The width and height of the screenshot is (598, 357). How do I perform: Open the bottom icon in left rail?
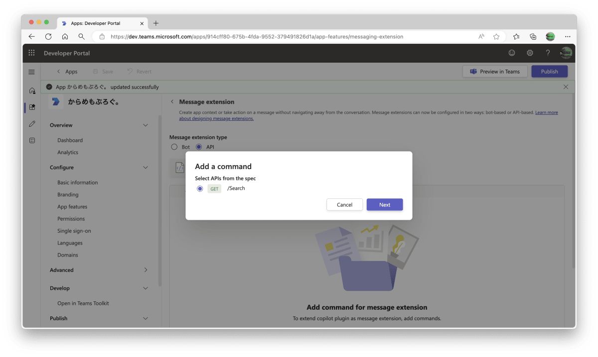(x=32, y=140)
